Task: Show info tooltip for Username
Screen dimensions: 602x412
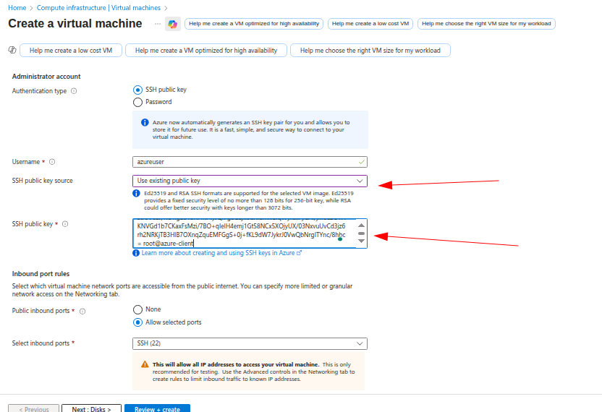Action: tap(52, 162)
